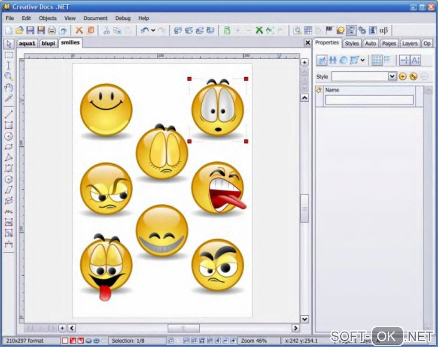Select the dashed rectangle selection tool

[x=9, y=55]
